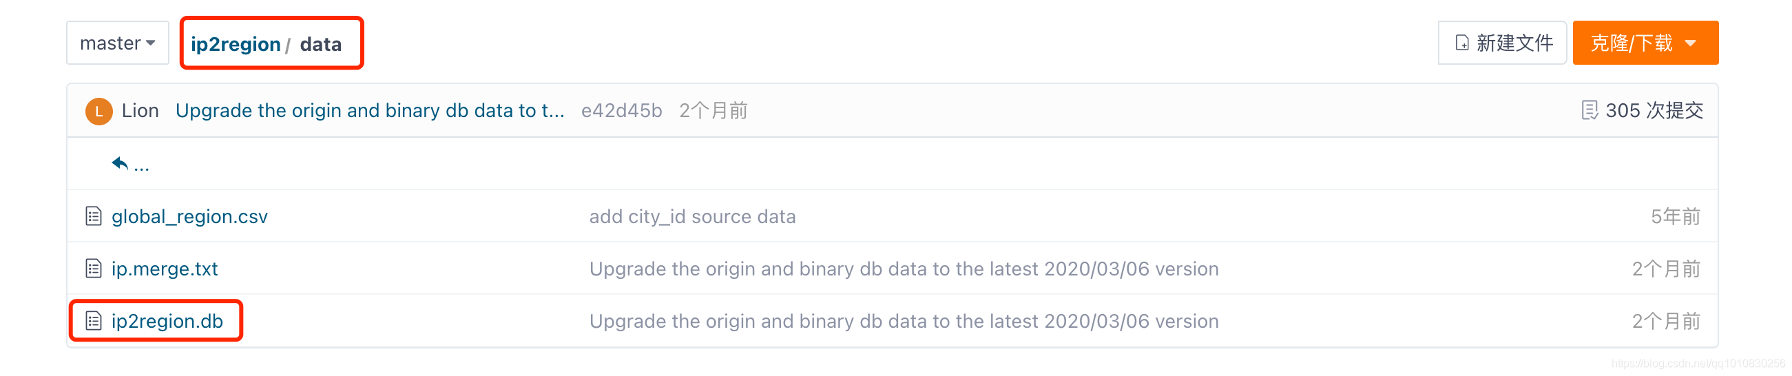
Task: Go back using parent directory arrow
Action: (x=121, y=164)
